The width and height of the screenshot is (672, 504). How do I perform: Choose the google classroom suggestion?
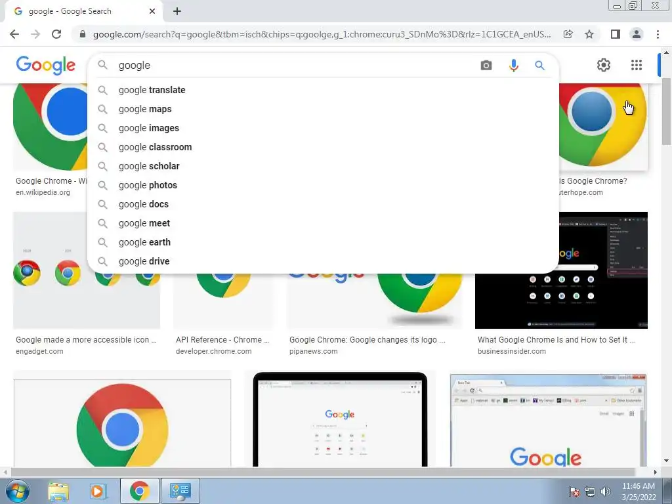point(323,147)
